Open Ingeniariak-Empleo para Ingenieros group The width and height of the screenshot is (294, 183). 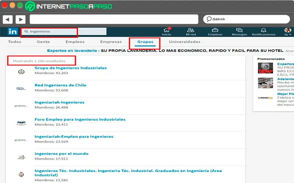coord(74,137)
